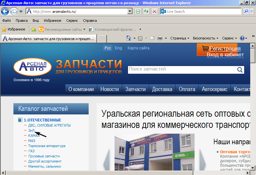Open the search provider dropdown arrow
The image size is (256, 175).
252,11
